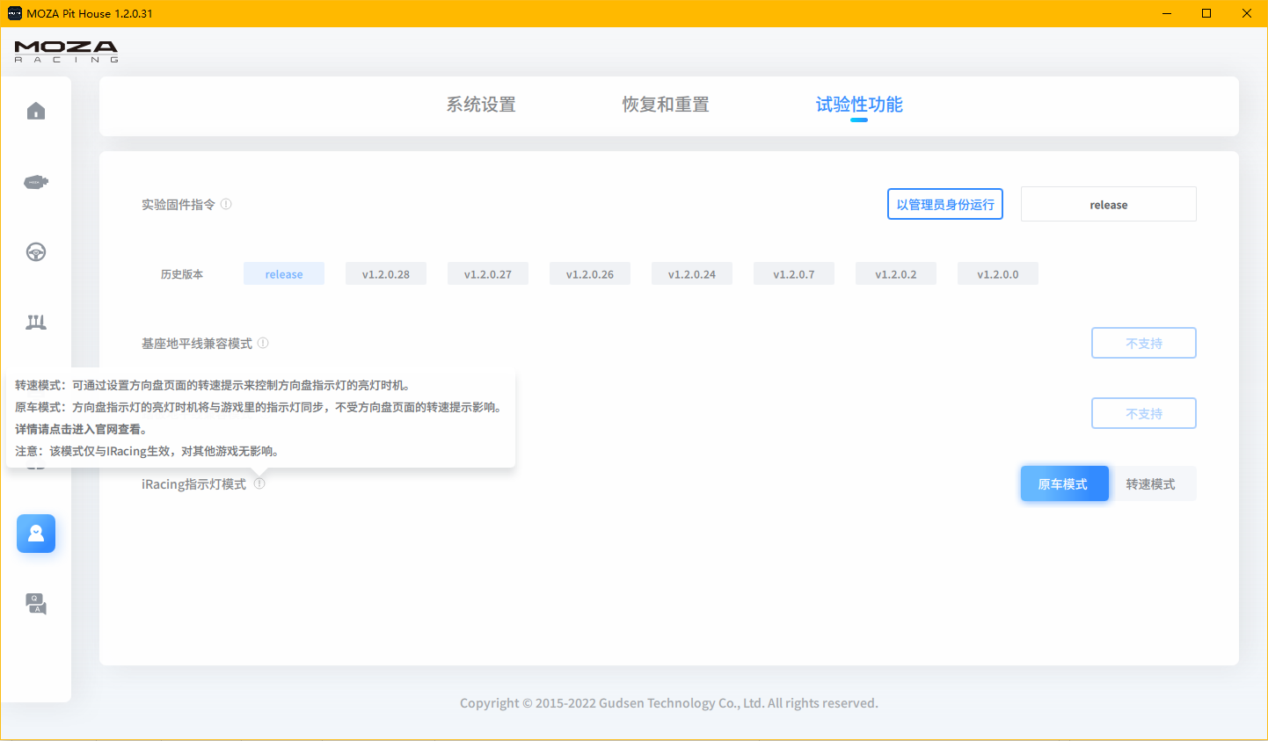
Task: Click the app icon in the title bar
Action: point(14,13)
